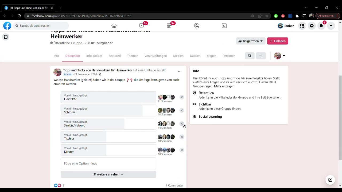Click the address bar URL
The image size is (342, 192).
coord(81,16)
